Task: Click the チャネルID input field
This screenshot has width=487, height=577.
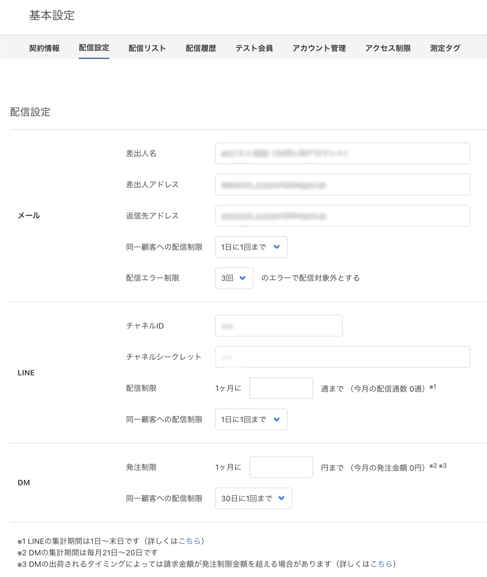Action: 279,326
